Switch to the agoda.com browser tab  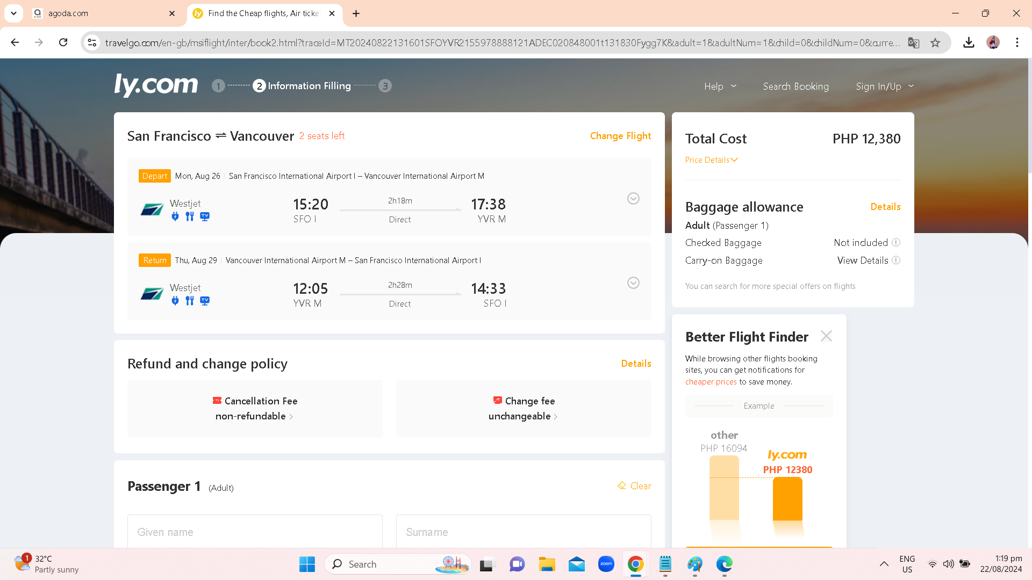102,13
